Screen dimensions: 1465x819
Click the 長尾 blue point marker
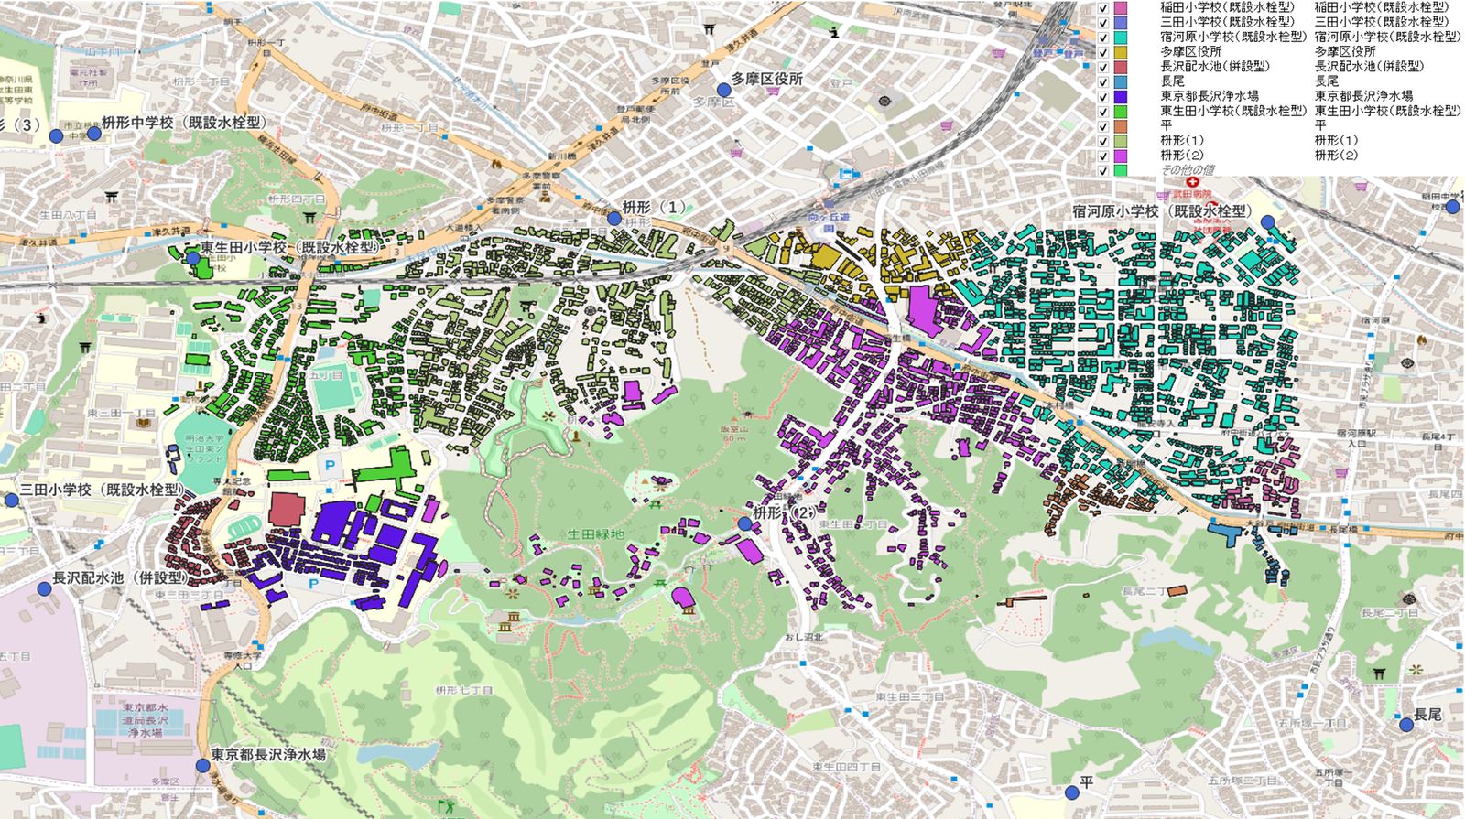coord(1405,725)
